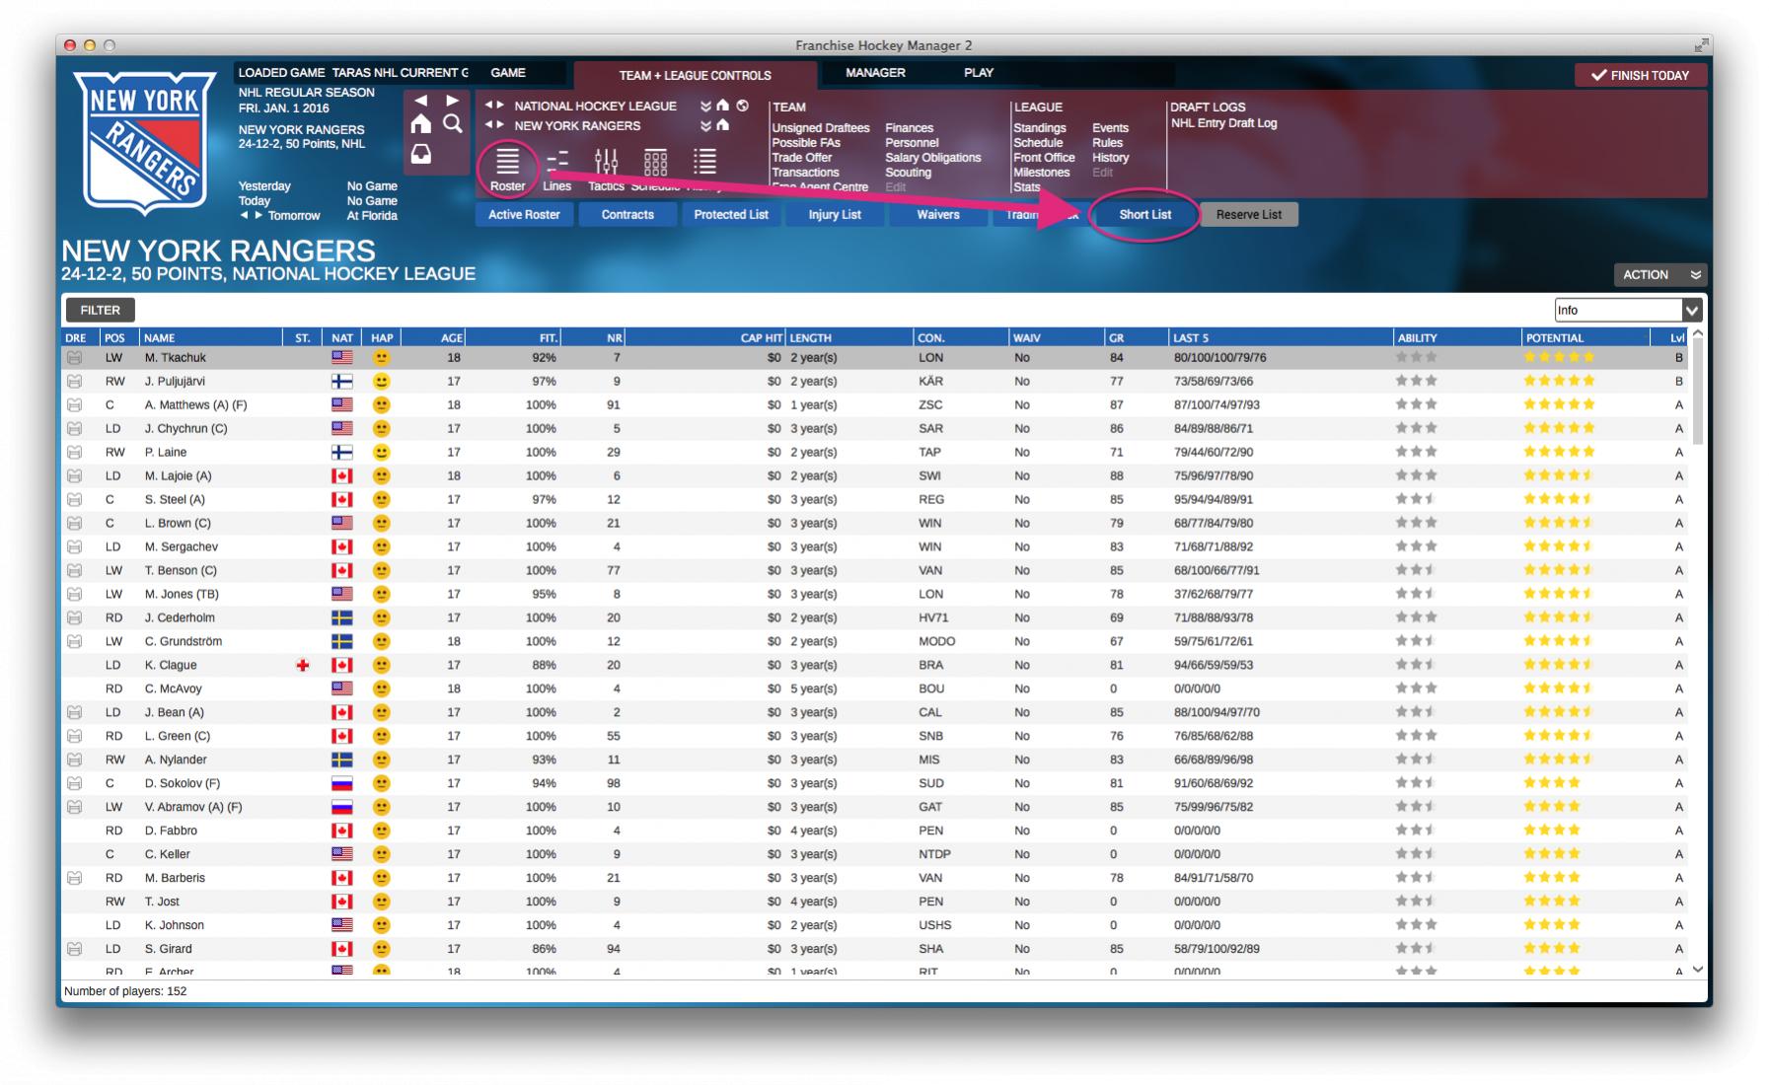Sort the table by POTENTIAL column header
This screenshot has width=1769, height=1085.
(1554, 337)
